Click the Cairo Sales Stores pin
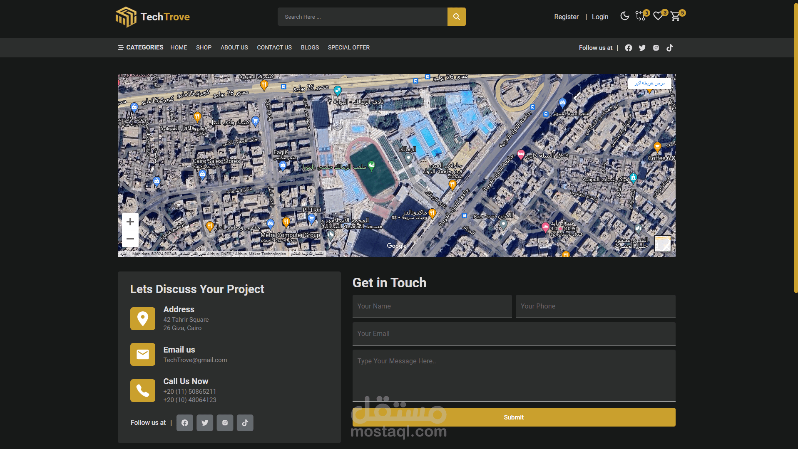Image resolution: width=798 pixels, height=449 pixels. click(202, 174)
